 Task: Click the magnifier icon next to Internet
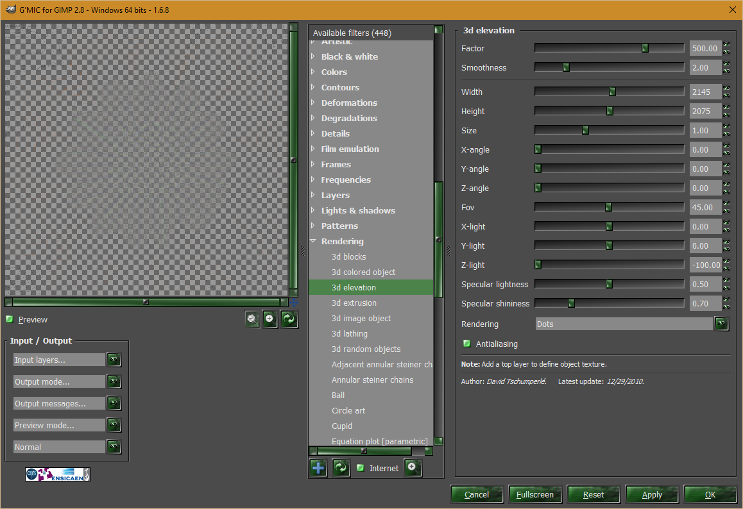pos(413,468)
